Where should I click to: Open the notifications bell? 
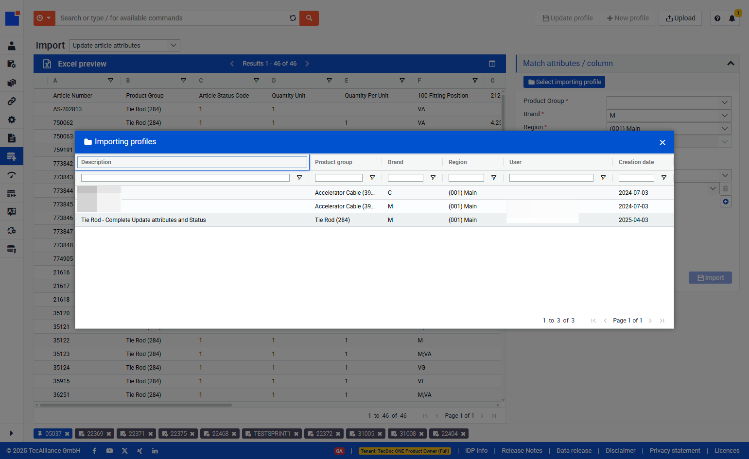tap(732, 18)
